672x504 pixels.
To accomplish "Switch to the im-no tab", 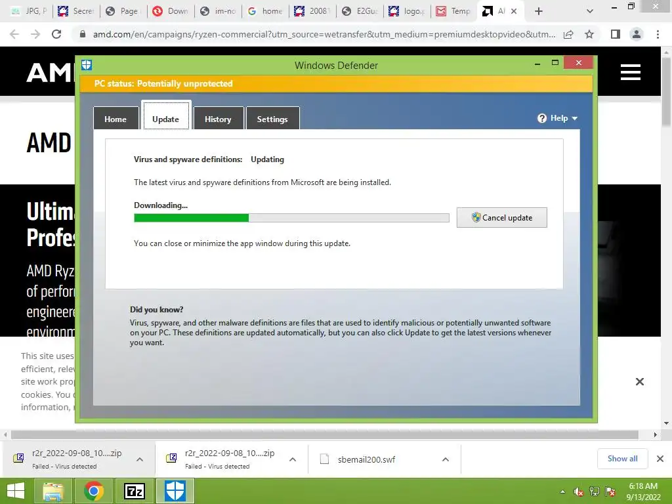I will pyautogui.click(x=218, y=11).
